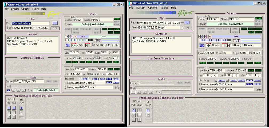Viewport: 269px width, 128px height.
Task: Click the CVD resize button in VTS_02_0 window
Action: [257, 80]
